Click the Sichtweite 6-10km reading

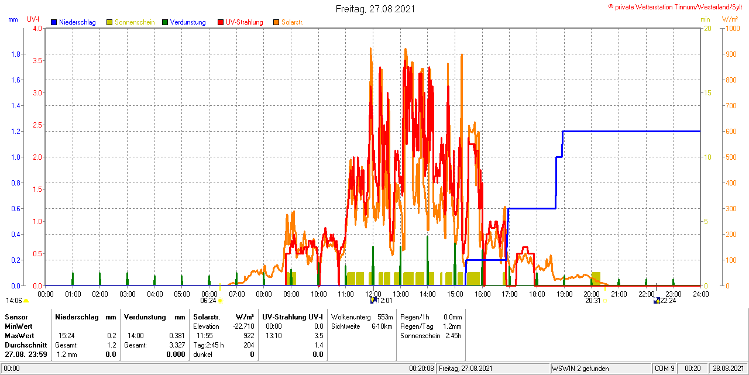coord(362,326)
